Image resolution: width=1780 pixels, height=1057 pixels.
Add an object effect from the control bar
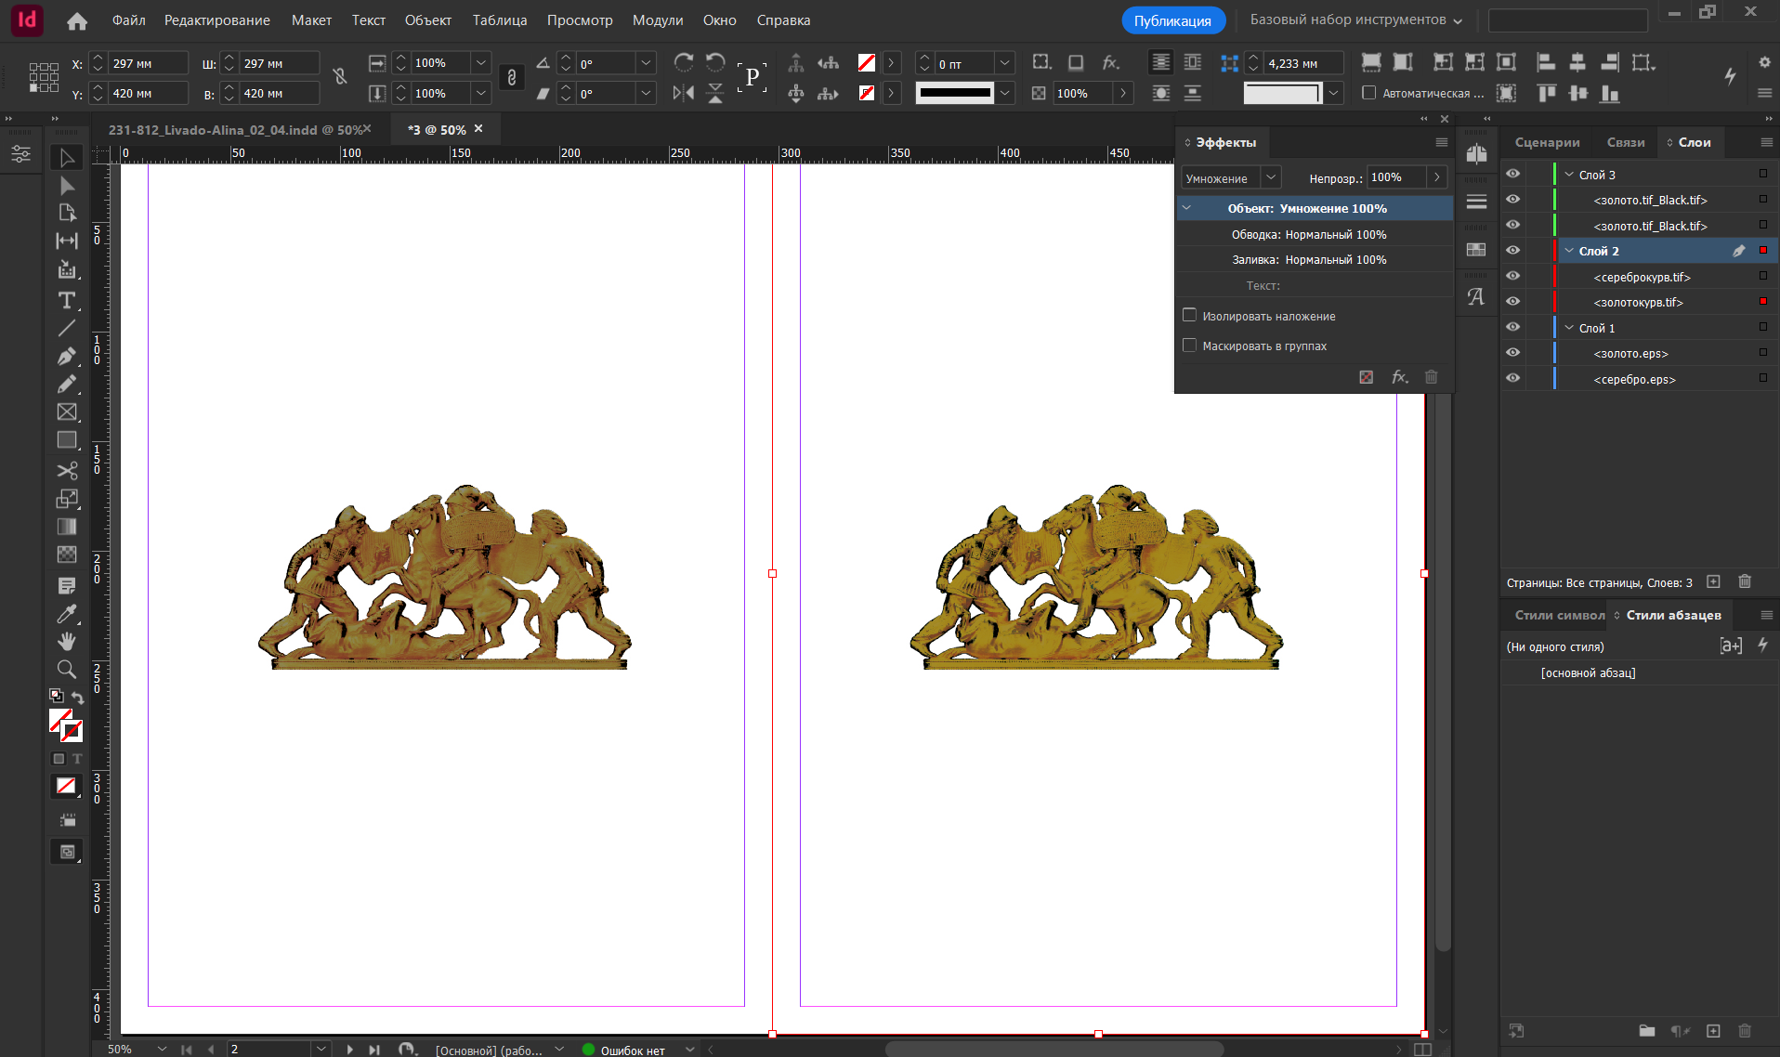pyautogui.click(x=1111, y=63)
